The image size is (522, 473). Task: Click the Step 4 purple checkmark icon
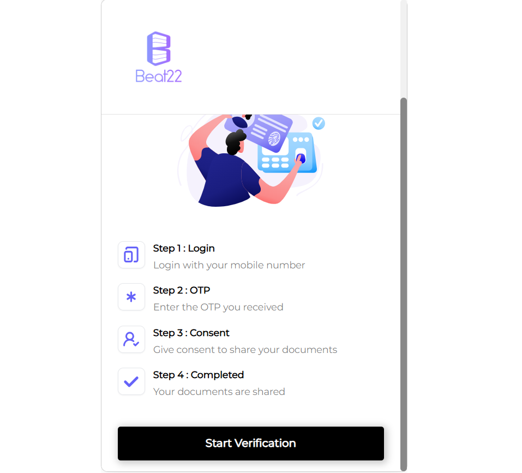click(x=131, y=381)
